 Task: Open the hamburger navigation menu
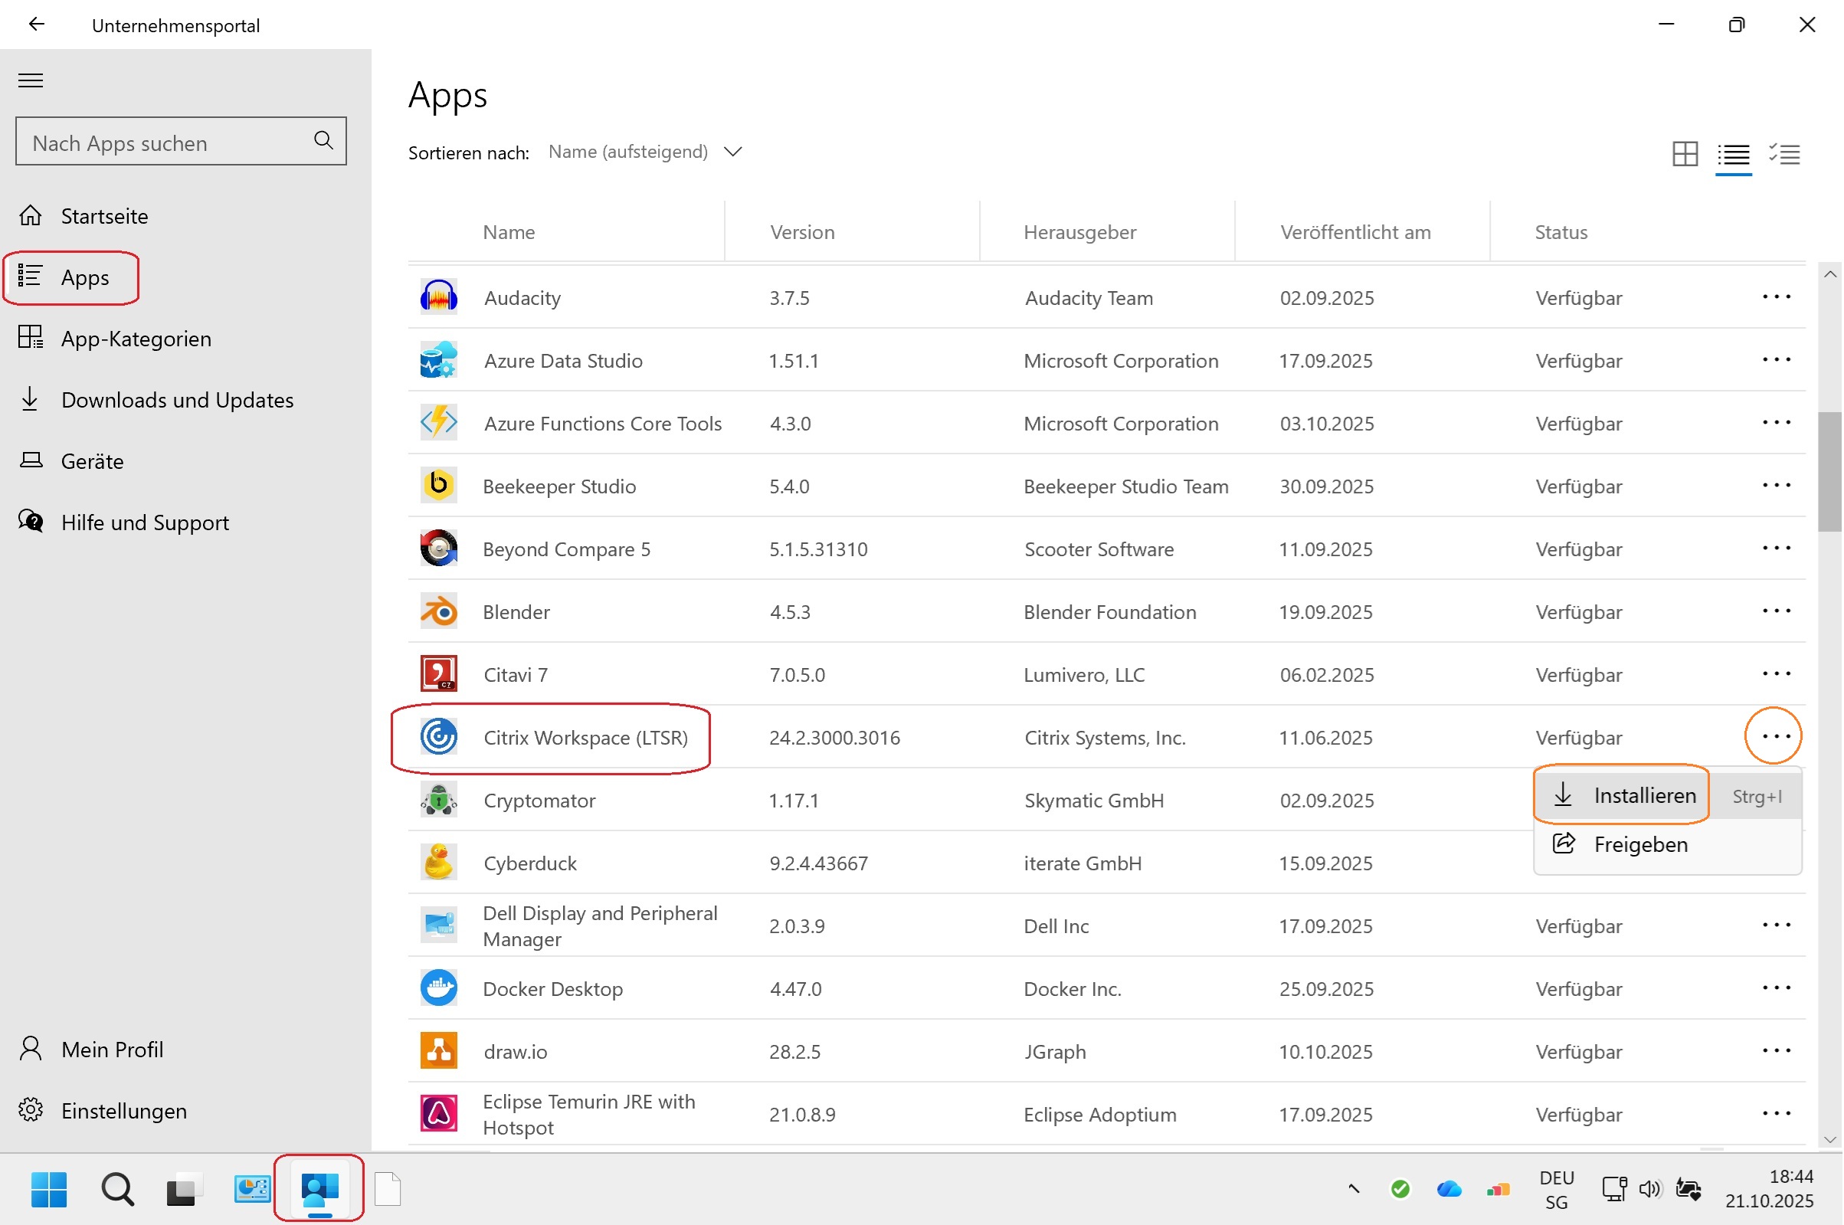click(x=31, y=80)
